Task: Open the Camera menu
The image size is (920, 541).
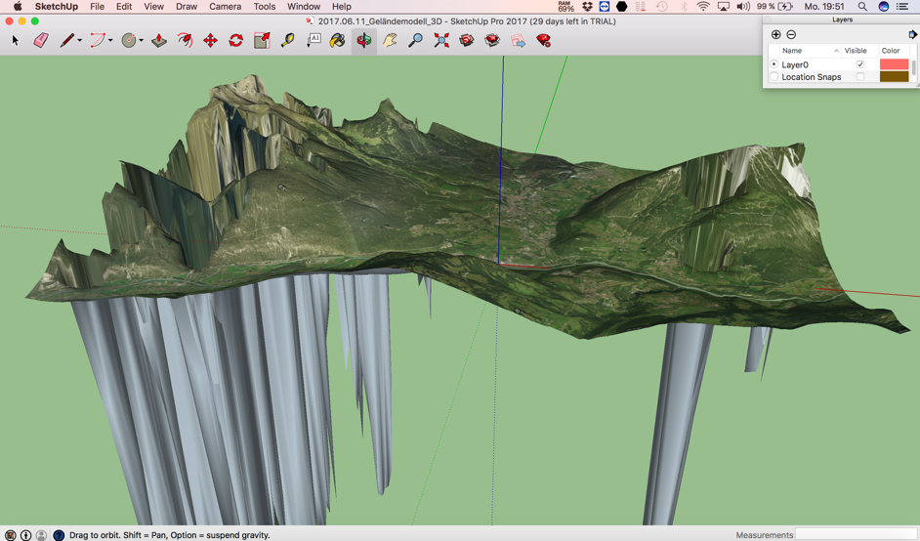Action: point(225,7)
